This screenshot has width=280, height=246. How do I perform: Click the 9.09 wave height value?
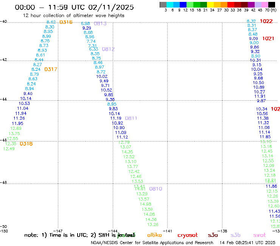pyautogui.click(x=254, y=39)
